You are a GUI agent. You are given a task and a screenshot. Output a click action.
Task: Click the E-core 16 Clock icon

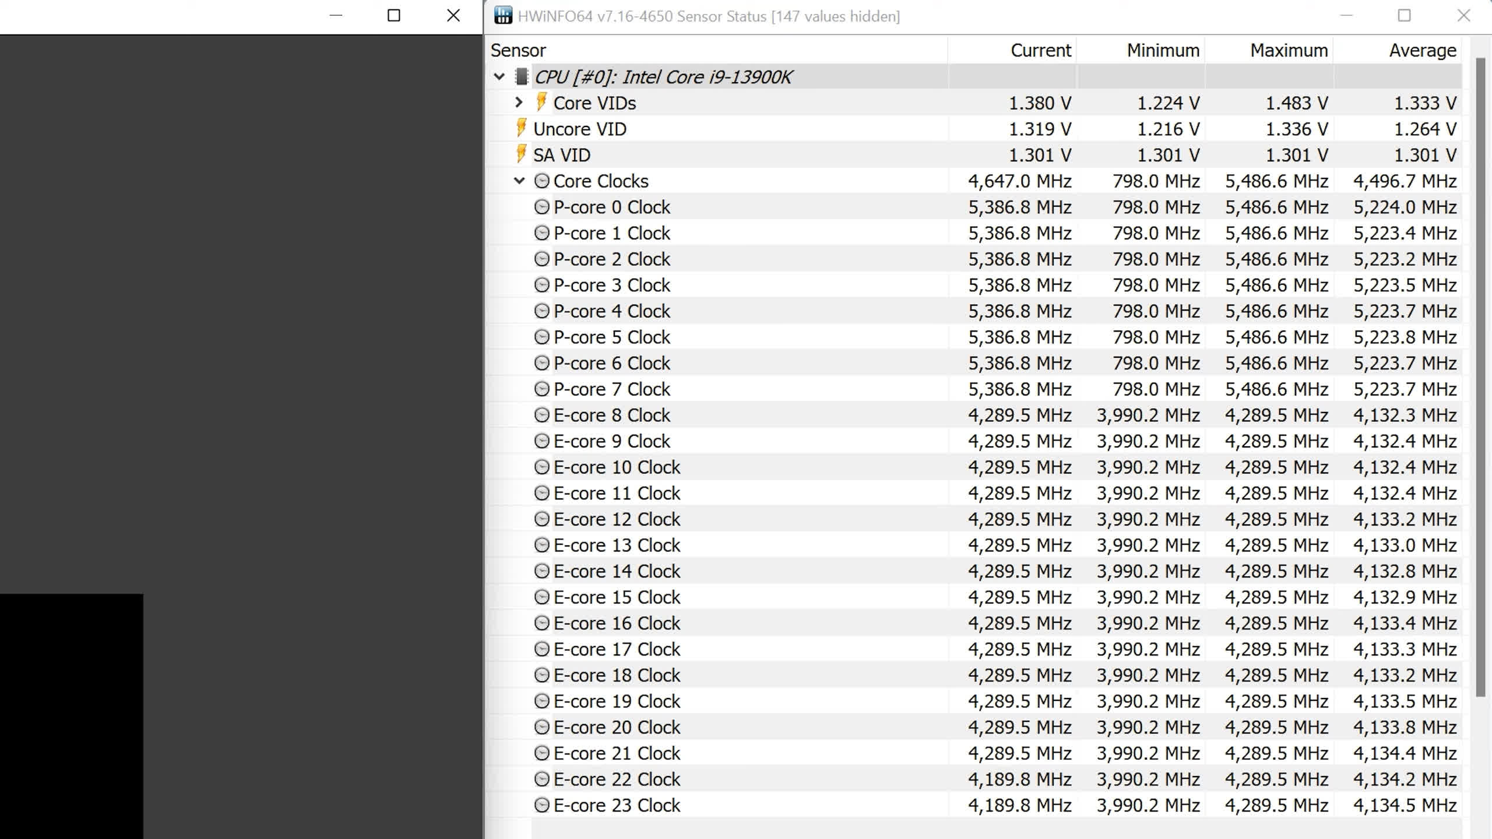(542, 623)
